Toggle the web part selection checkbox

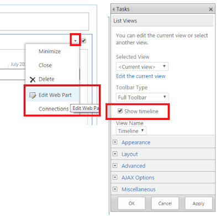pyautogui.click(x=84, y=40)
